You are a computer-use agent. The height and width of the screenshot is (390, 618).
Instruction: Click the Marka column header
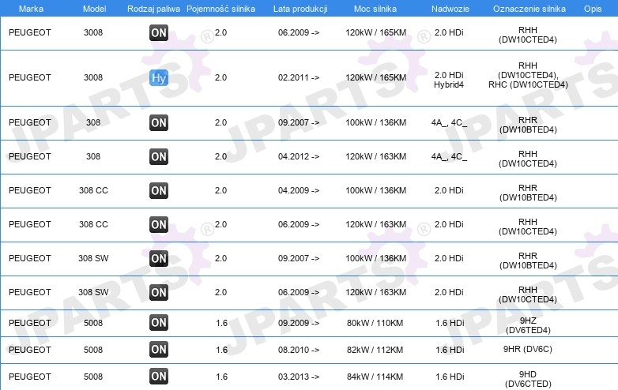click(31, 9)
